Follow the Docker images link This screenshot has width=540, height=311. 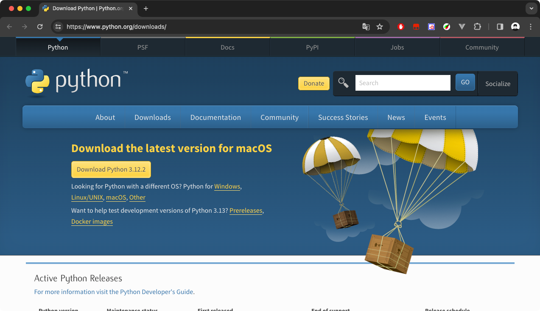(x=92, y=222)
